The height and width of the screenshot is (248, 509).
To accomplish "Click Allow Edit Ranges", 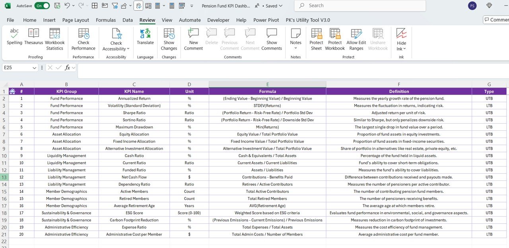I will point(356,39).
